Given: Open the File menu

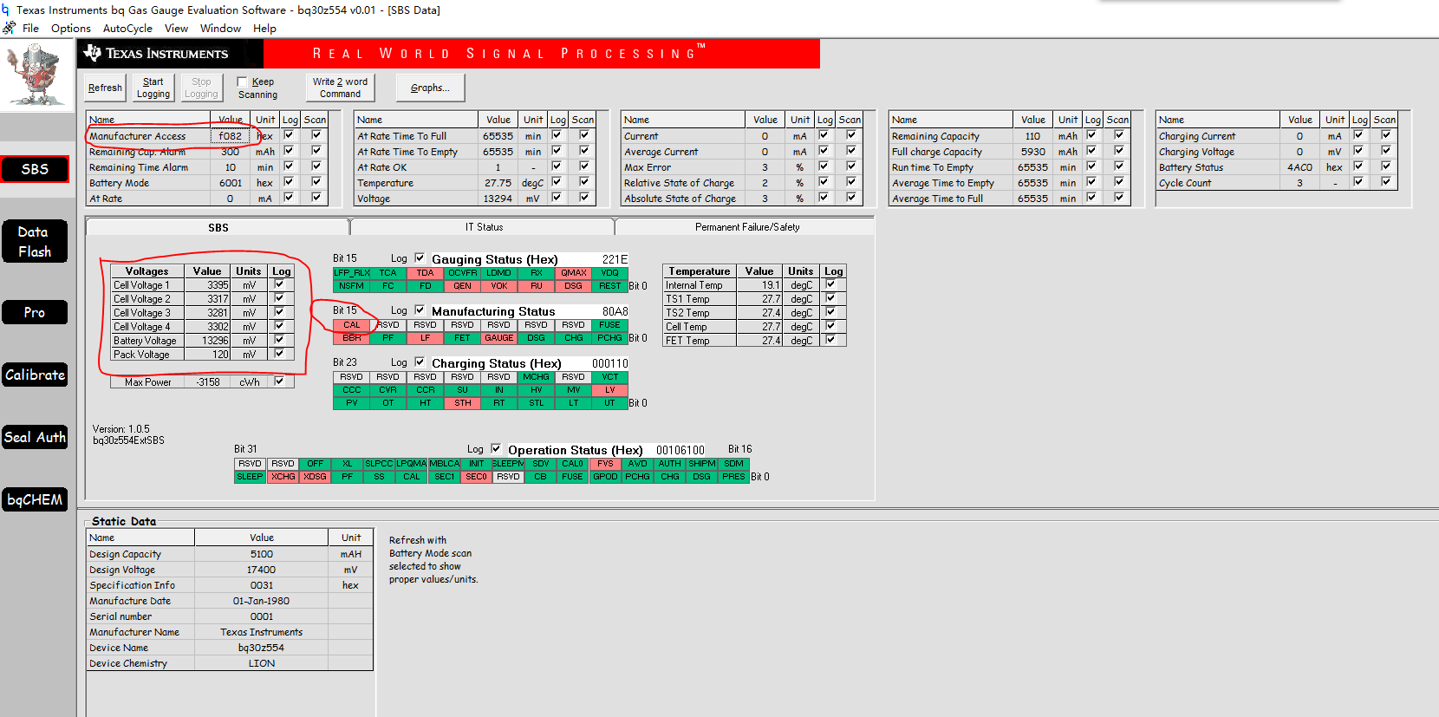Looking at the screenshot, I should 30,29.
